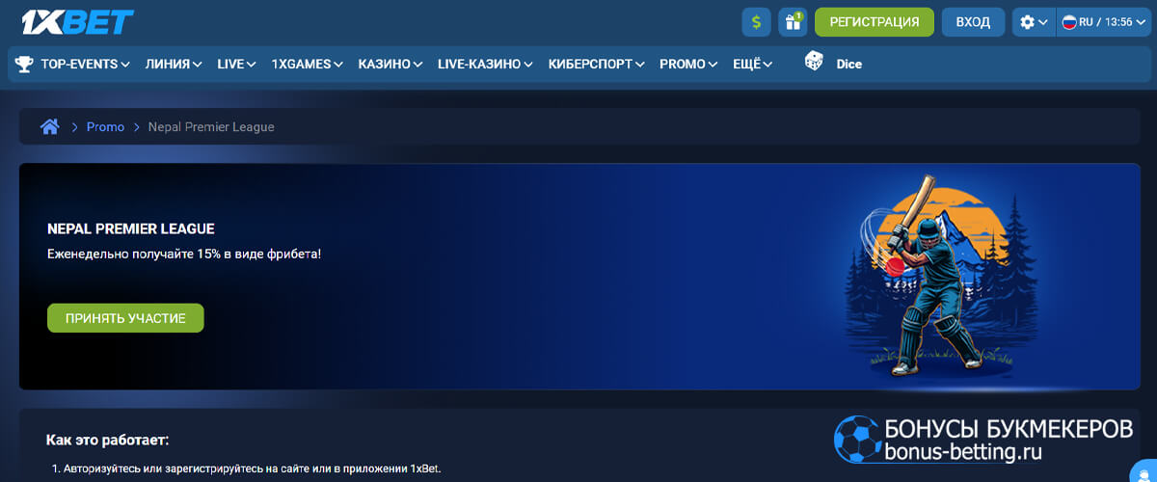The height and width of the screenshot is (482, 1157).
Task: Click the Dice game icon
Action: click(815, 64)
